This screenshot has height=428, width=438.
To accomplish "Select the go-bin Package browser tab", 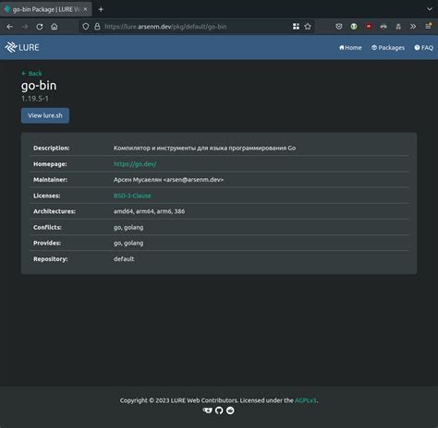I will point(46,9).
